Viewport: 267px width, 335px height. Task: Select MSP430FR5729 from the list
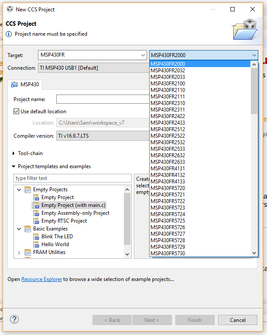pos(200,247)
